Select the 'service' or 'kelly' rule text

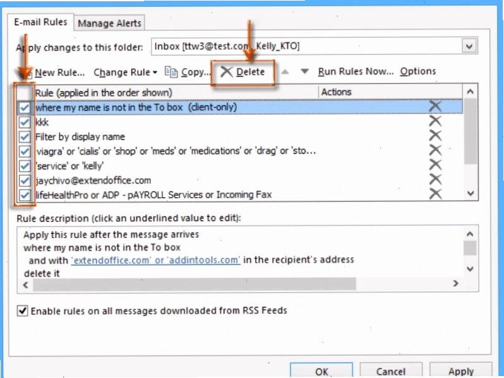tap(69, 166)
